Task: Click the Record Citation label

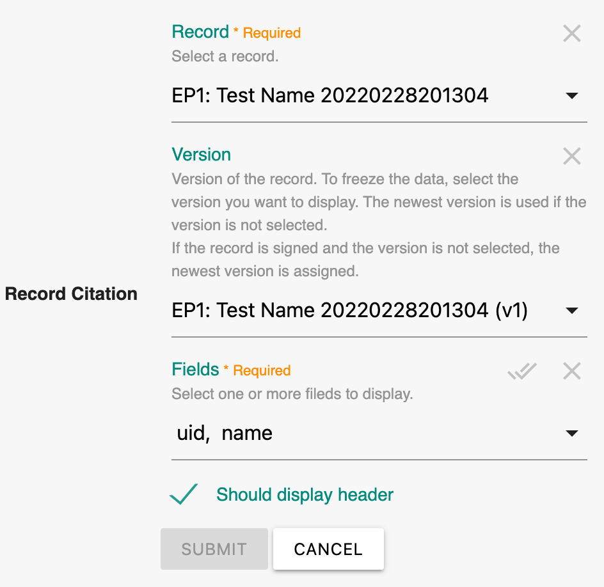Action: (x=71, y=294)
